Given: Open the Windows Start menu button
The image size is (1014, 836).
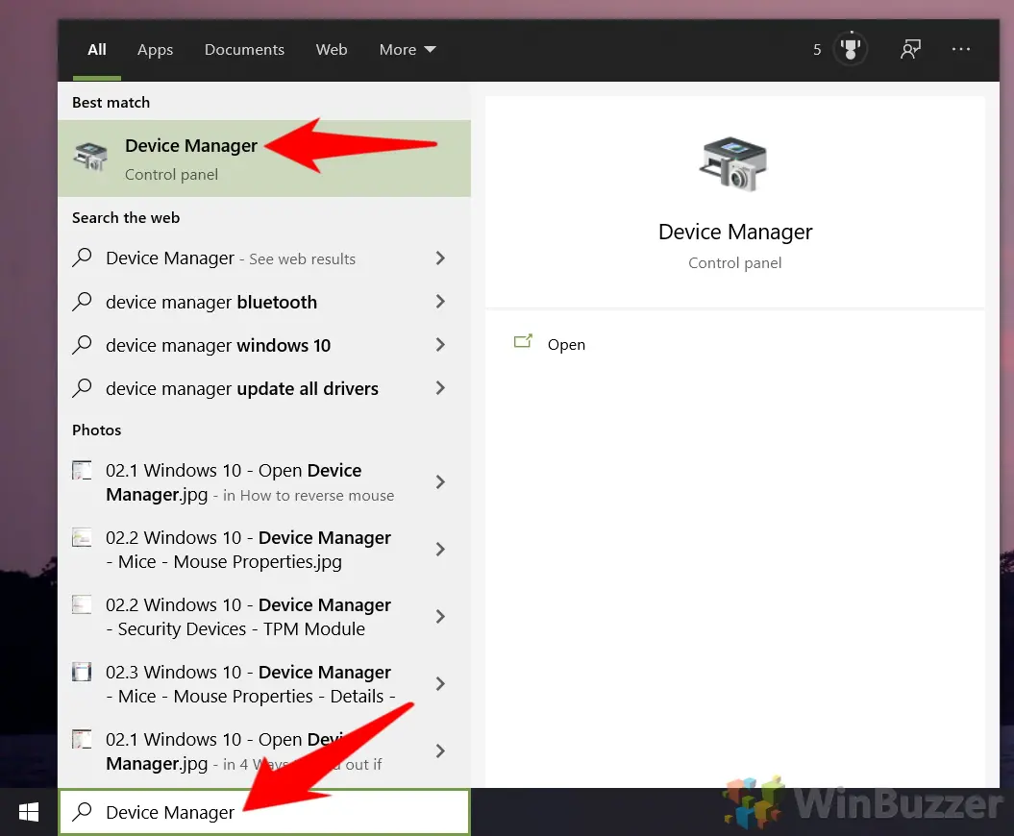Looking at the screenshot, I should pyautogui.click(x=29, y=812).
